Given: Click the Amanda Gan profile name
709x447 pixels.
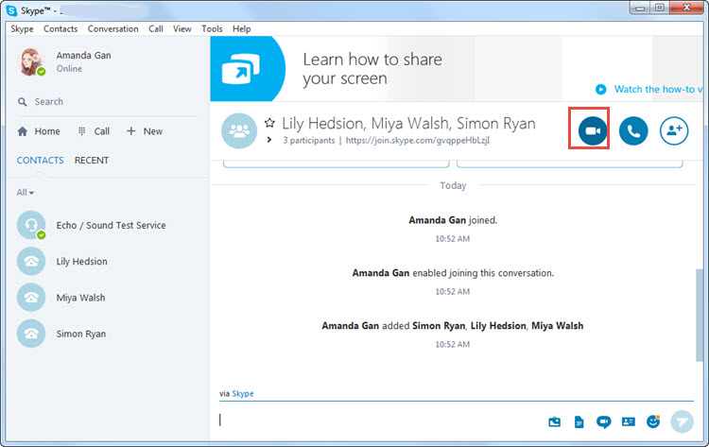Looking at the screenshot, I should (x=83, y=55).
